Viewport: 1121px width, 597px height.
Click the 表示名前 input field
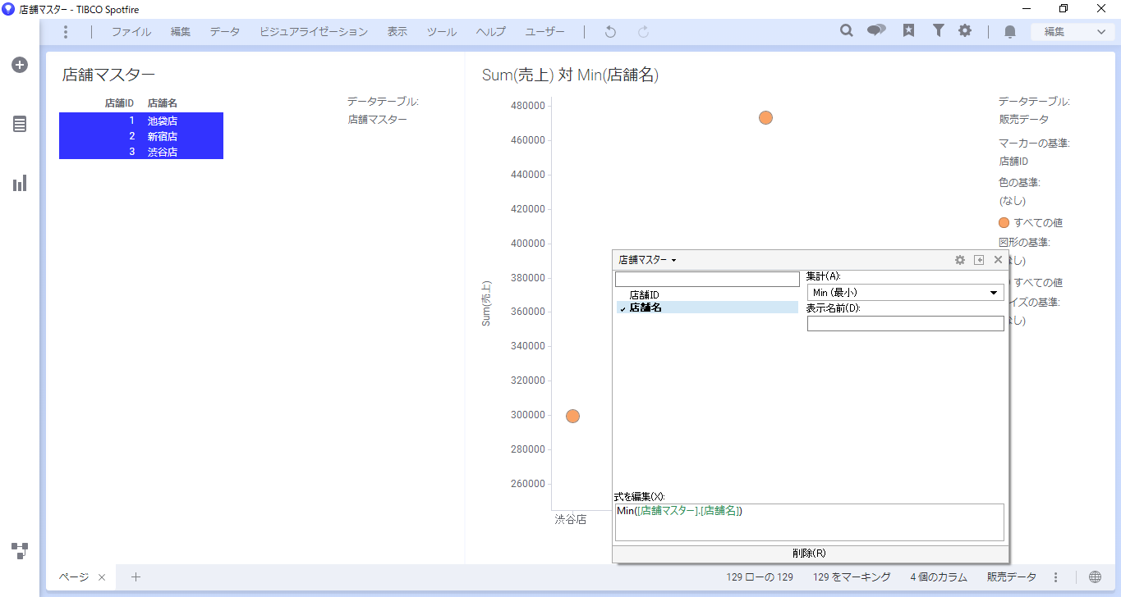(906, 324)
